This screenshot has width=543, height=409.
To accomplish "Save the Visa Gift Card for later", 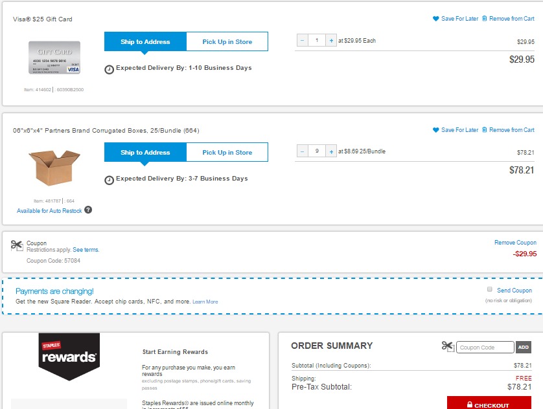I will click(459, 19).
